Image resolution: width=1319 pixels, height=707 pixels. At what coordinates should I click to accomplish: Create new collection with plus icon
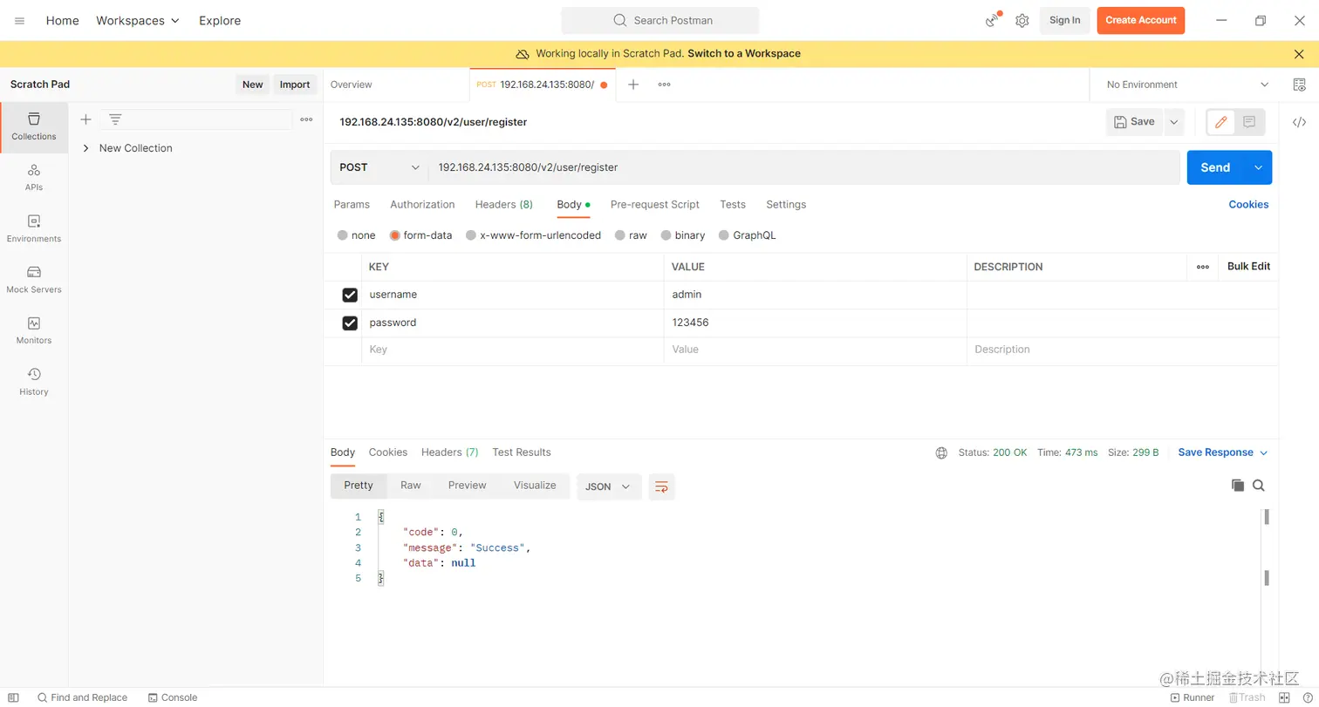pyautogui.click(x=85, y=119)
